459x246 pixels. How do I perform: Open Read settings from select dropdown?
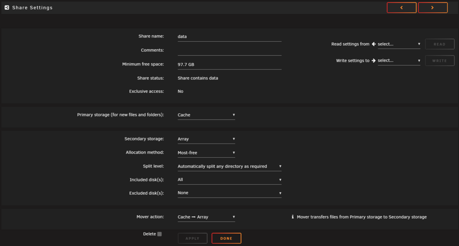coord(399,44)
